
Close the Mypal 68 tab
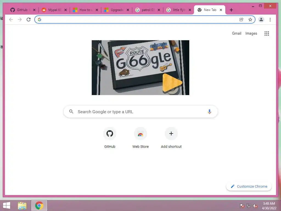[x=66, y=10]
